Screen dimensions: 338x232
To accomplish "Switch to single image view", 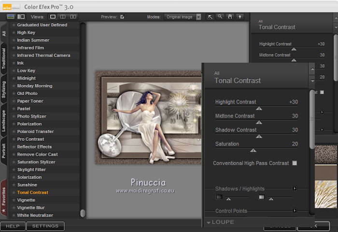I will pos(53,17).
